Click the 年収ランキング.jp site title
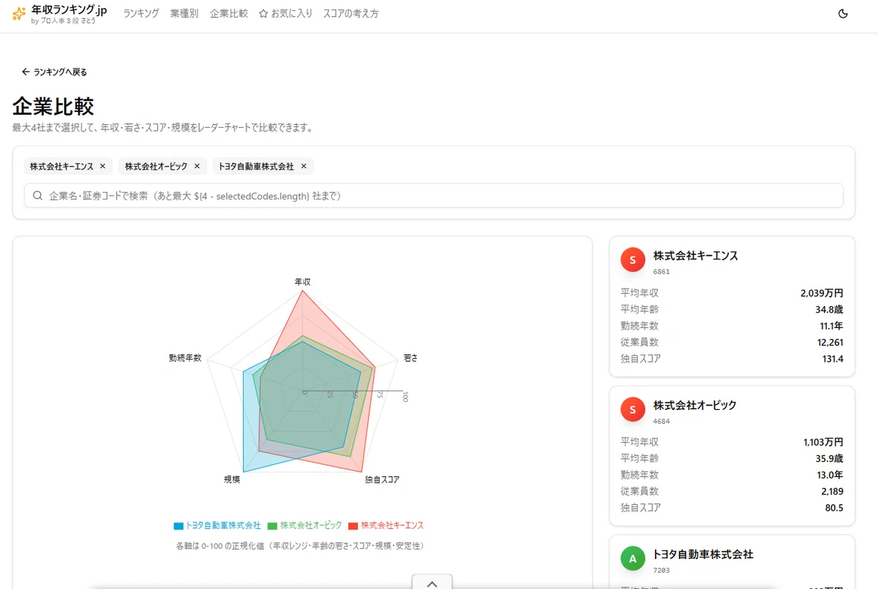This screenshot has width=878, height=589. [x=70, y=9]
